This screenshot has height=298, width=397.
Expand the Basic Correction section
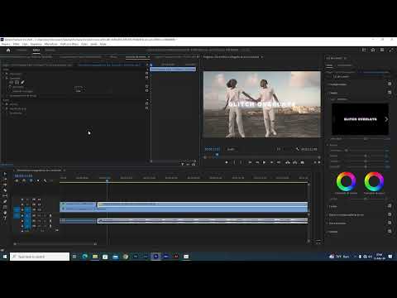tap(328, 84)
